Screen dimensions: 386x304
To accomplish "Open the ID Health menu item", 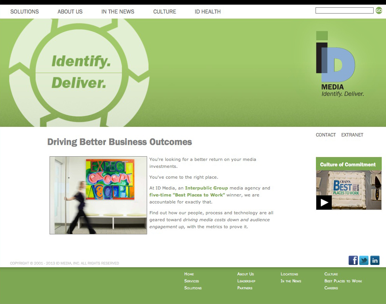I will (208, 12).
